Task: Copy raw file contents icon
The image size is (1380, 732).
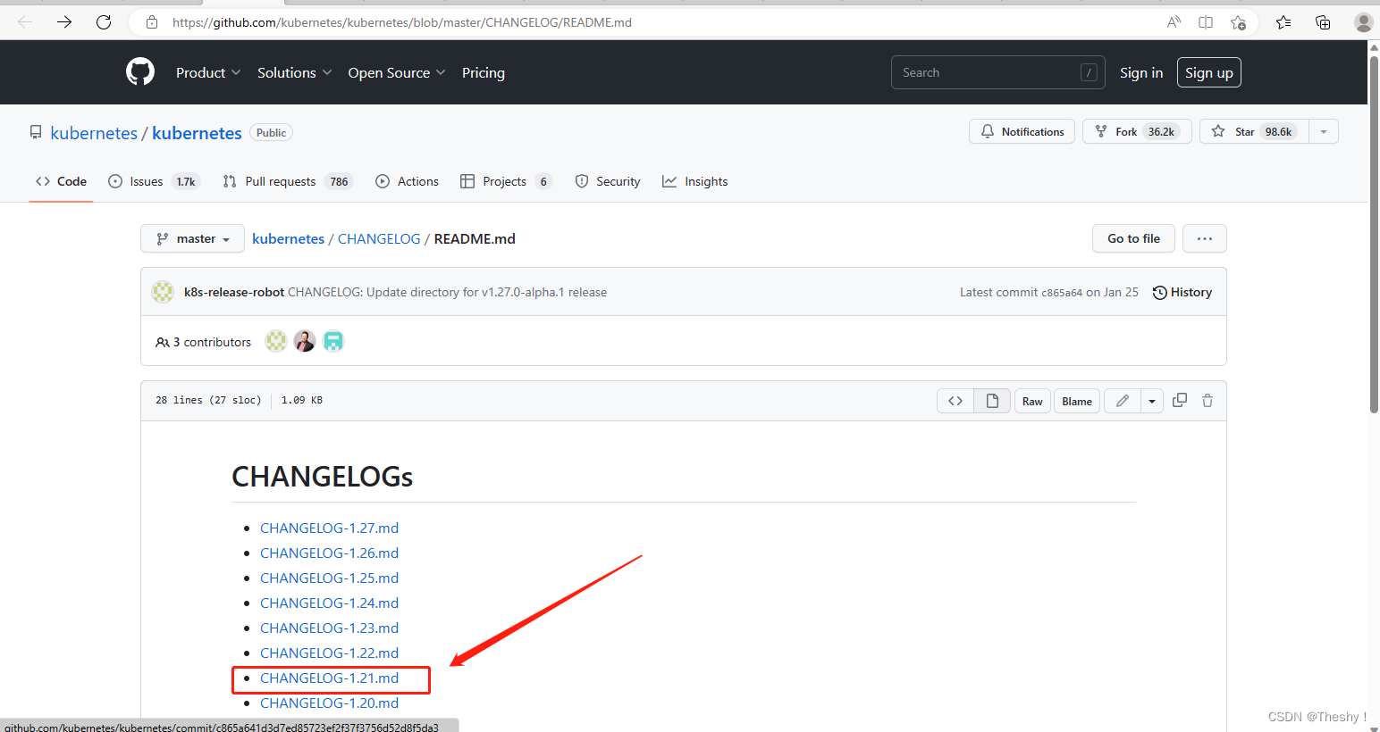Action: [x=1179, y=400]
